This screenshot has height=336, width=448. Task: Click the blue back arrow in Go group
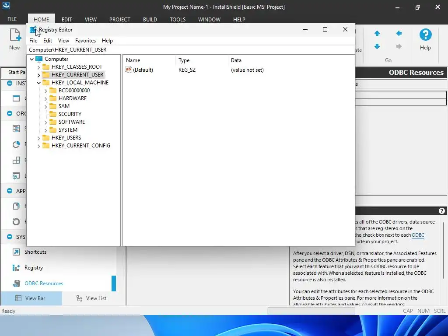coord(399,33)
